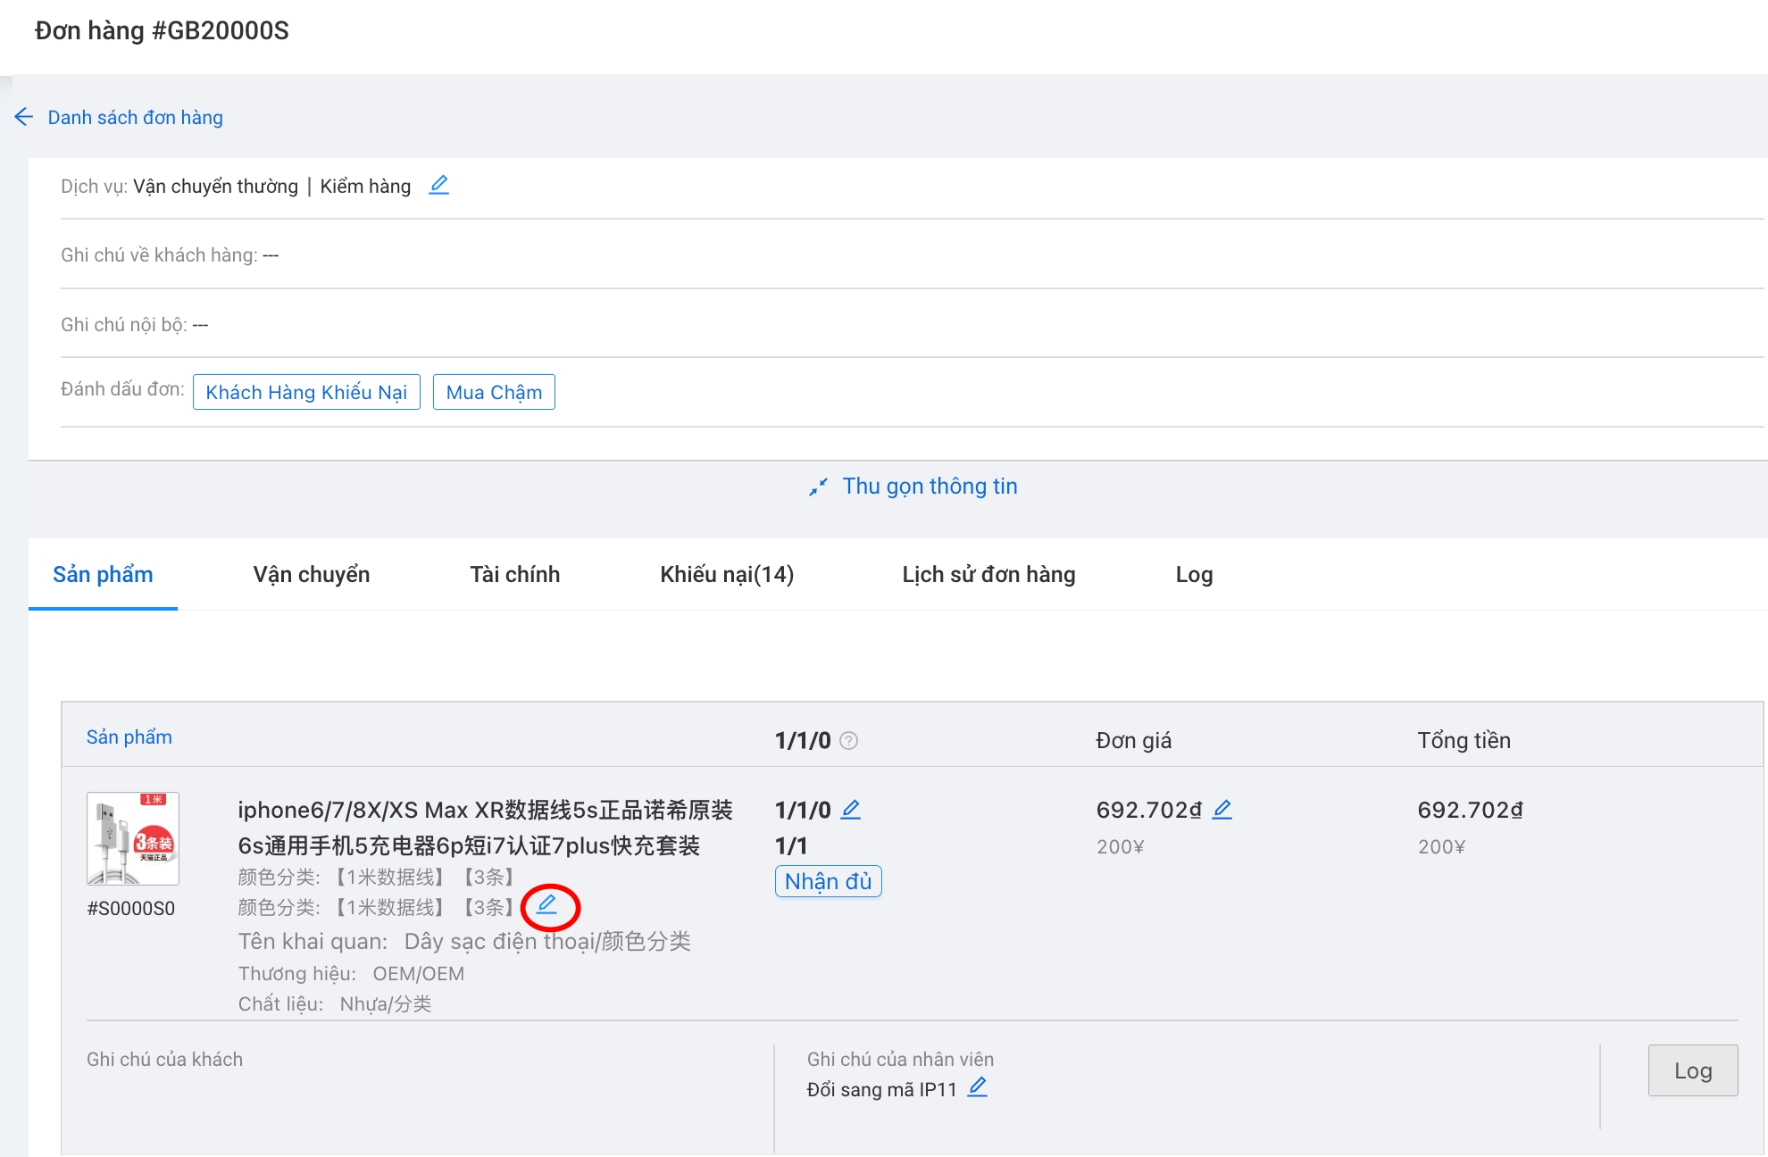The height and width of the screenshot is (1157, 1768).
Task: Click Sản phẩm column header link
Action: (129, 737)
